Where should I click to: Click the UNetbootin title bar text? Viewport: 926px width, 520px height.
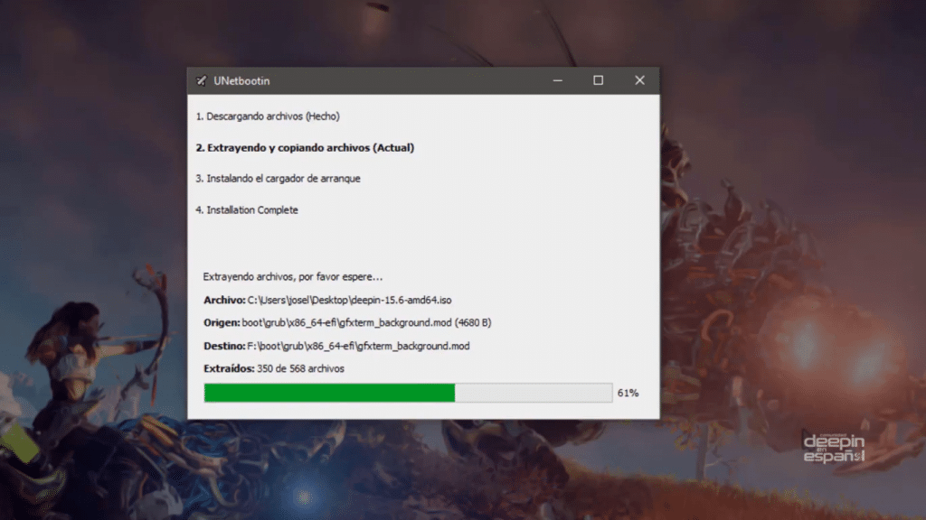point(241,81)
